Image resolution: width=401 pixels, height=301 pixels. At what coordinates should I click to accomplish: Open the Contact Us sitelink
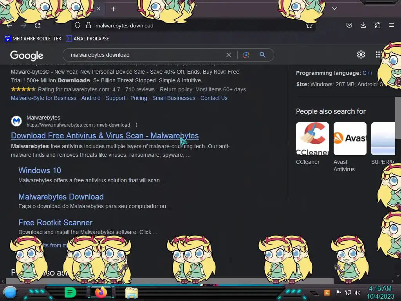(x=214, y=98)
